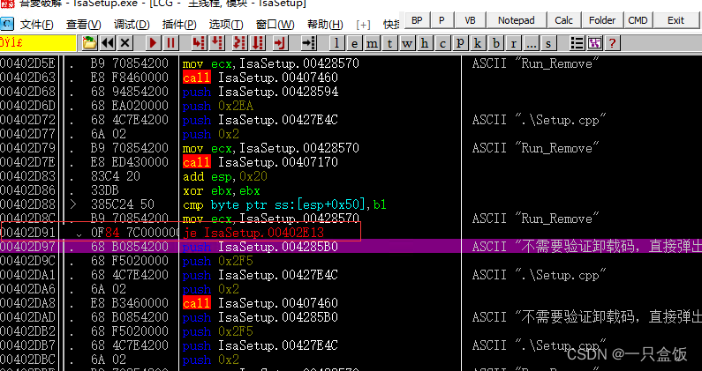The image size is (702, 371).
Task: Click the VB button
Action: (470, 20)
